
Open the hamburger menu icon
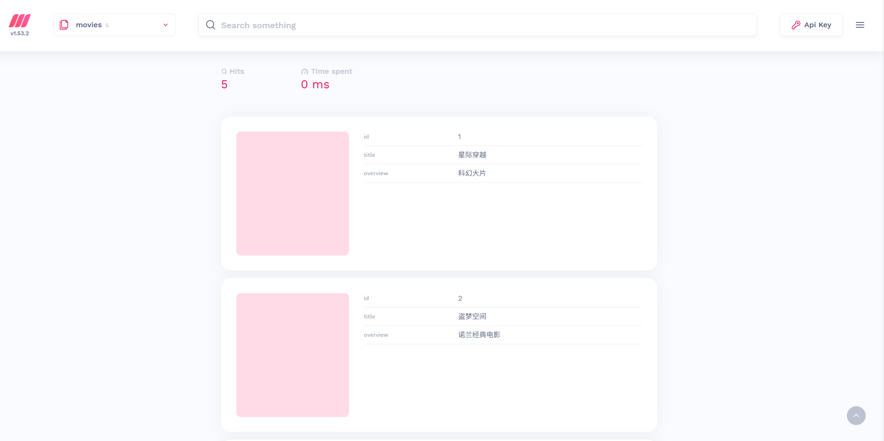click(860, 25)
